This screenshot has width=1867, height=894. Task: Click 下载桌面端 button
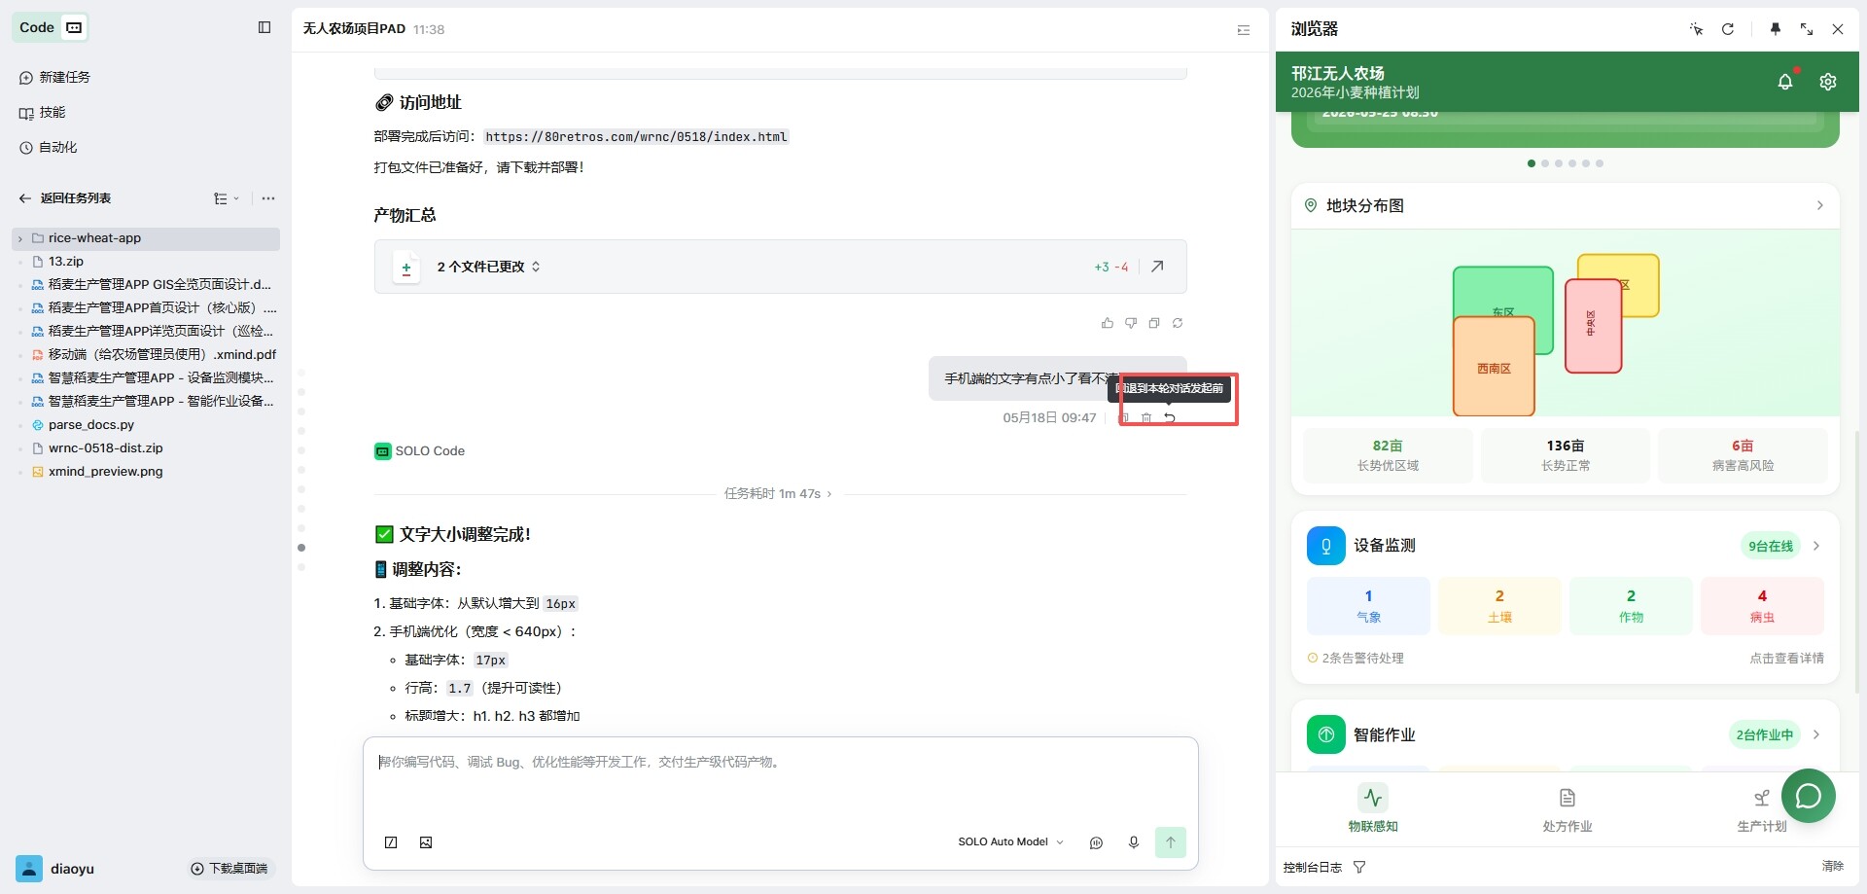click(229, 869)
